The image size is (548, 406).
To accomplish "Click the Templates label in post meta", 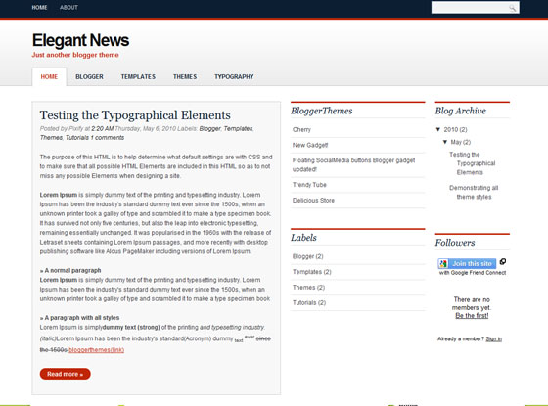I will pyautogui.click(x=239, y=128).
